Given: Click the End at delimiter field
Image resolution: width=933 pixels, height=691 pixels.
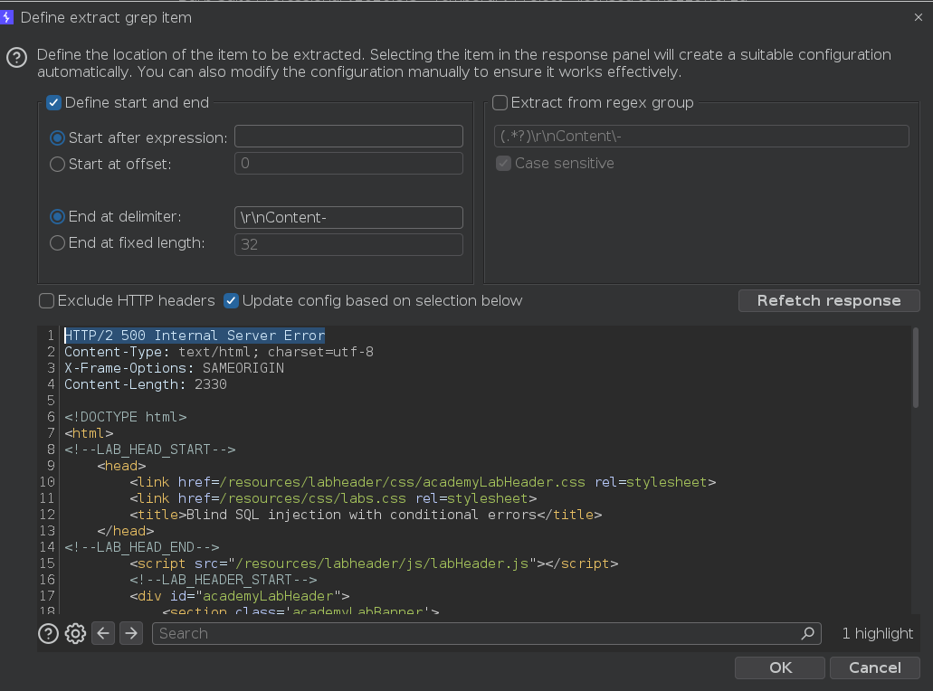Looking at the screenshot, I should [348, 218].
